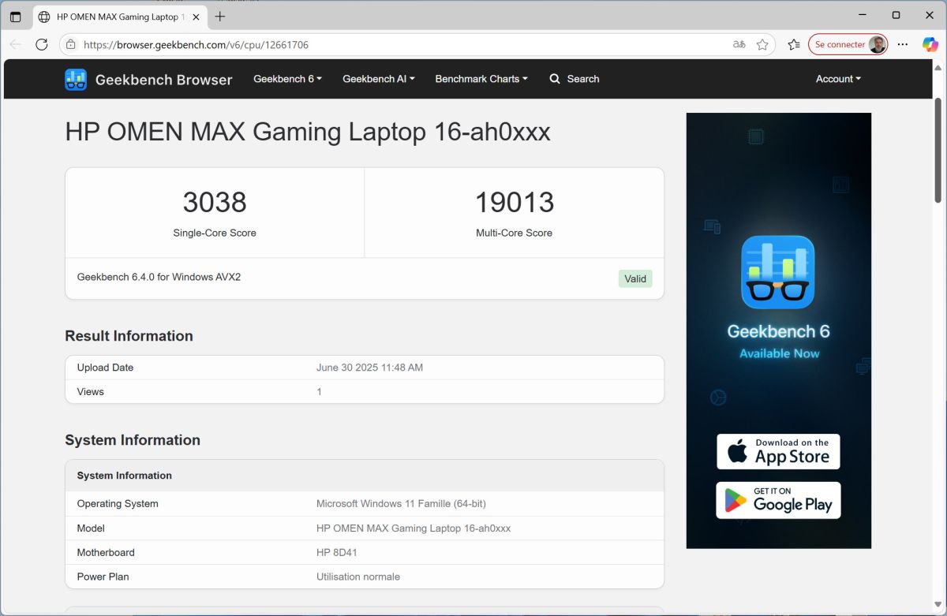Click the Result Information heading

point(129,336)
